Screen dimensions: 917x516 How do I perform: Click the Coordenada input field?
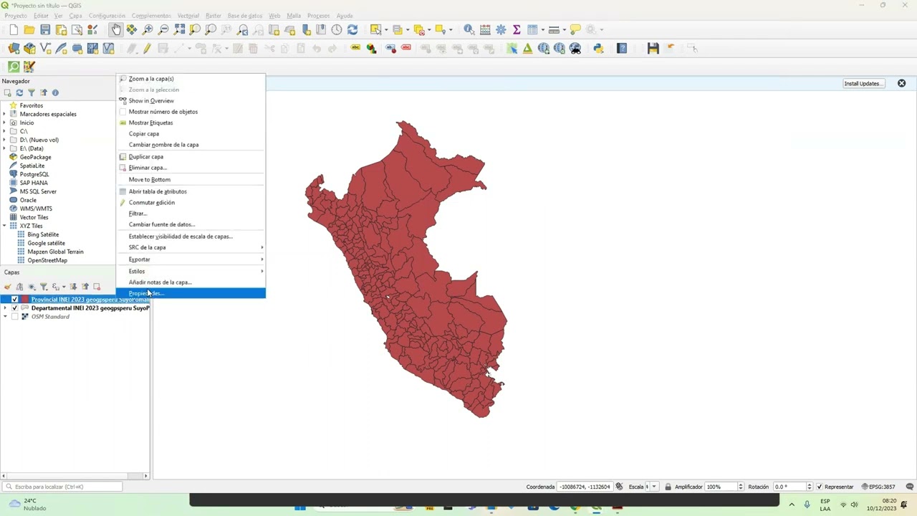[585, 487]
